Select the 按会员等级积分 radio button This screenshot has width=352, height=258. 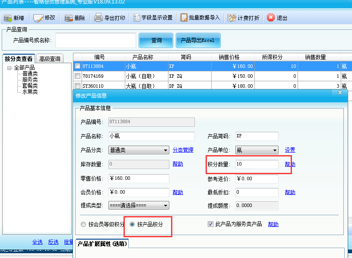click(84, 224)
